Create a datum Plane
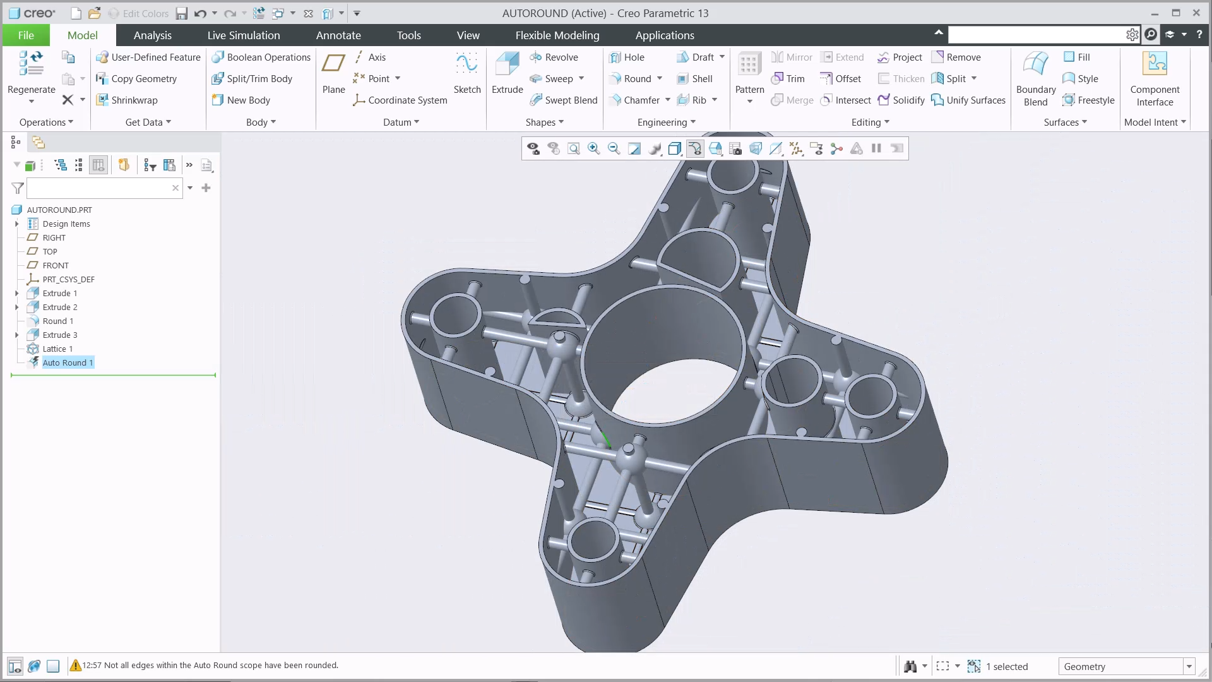The height and width of the screenshot is (682, 1212). point(333,73)
